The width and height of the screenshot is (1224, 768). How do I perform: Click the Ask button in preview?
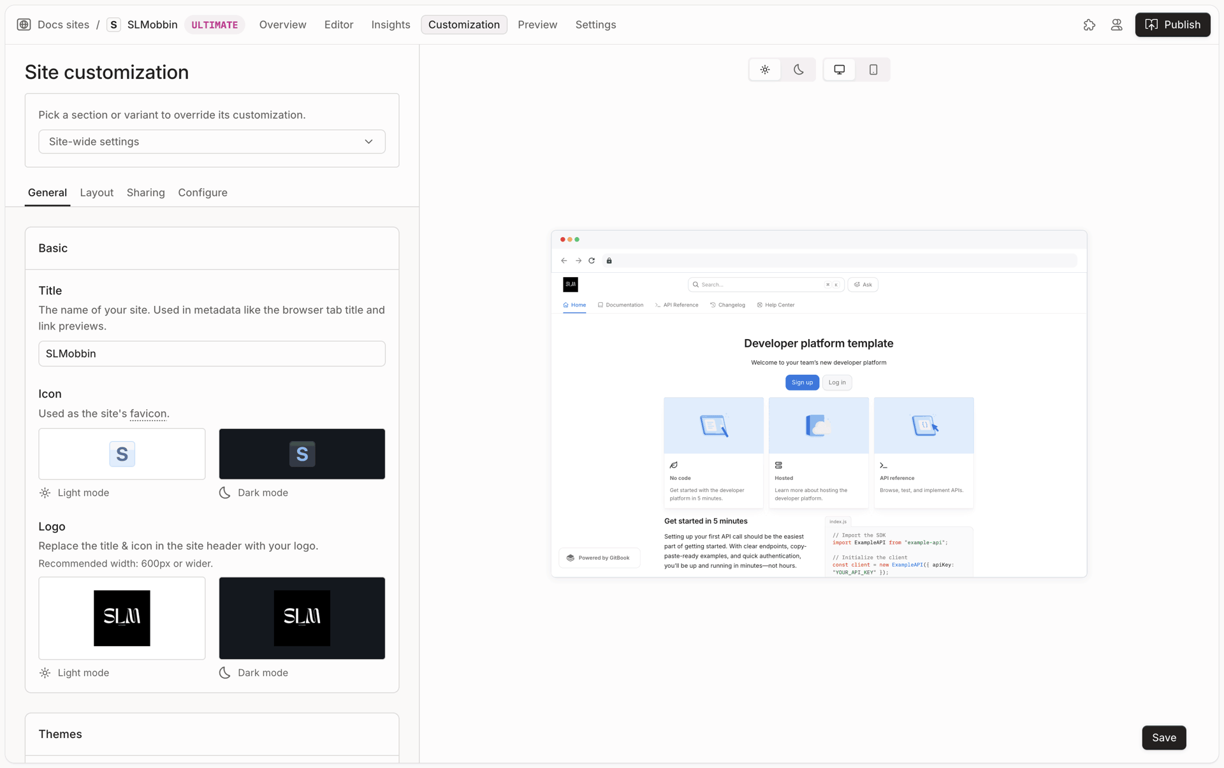[x=863, y=285]
